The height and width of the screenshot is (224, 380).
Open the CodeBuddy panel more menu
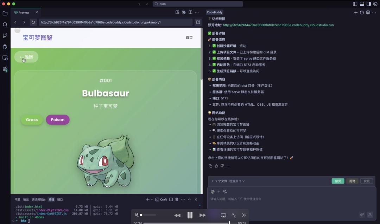(374, 12)
